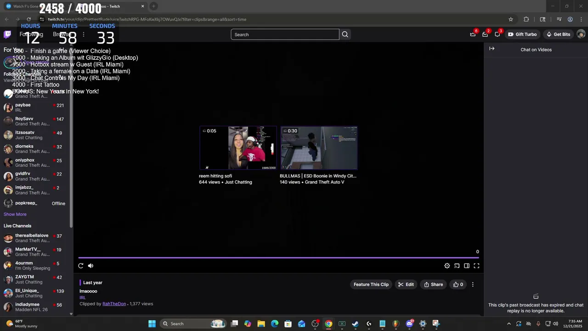The height and width of the screenshot is (331, 588).
Task: Toggle fullscreen in the player
Action: [x=476, y=266]
